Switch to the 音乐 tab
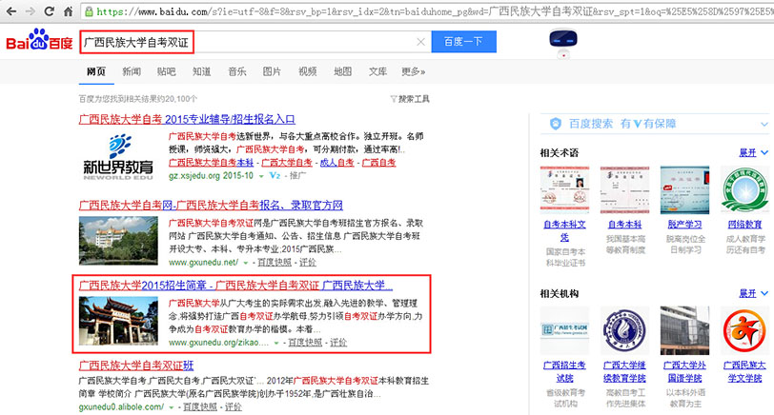The height and width of the screenshot is (415, 774). pos(237,72)
